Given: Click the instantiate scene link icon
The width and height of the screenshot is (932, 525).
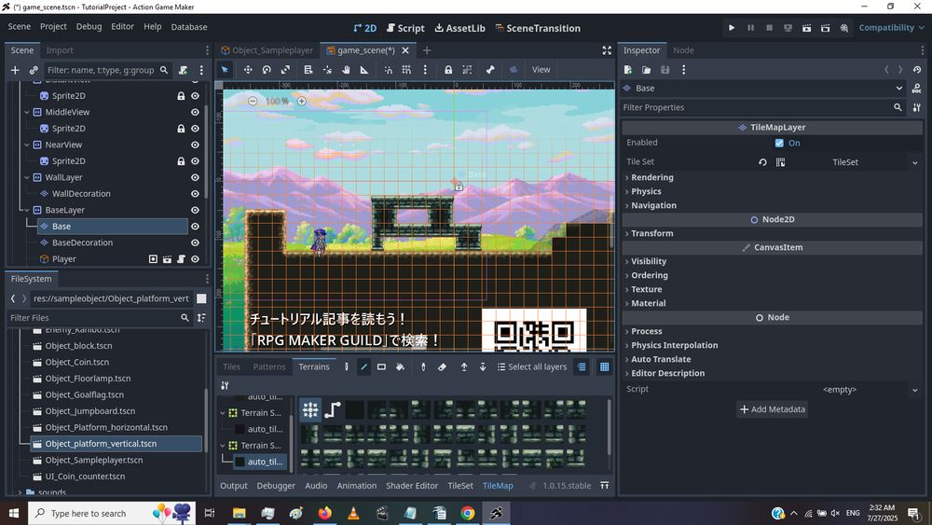Looking at the screenshot, I should tap(34, 70).
